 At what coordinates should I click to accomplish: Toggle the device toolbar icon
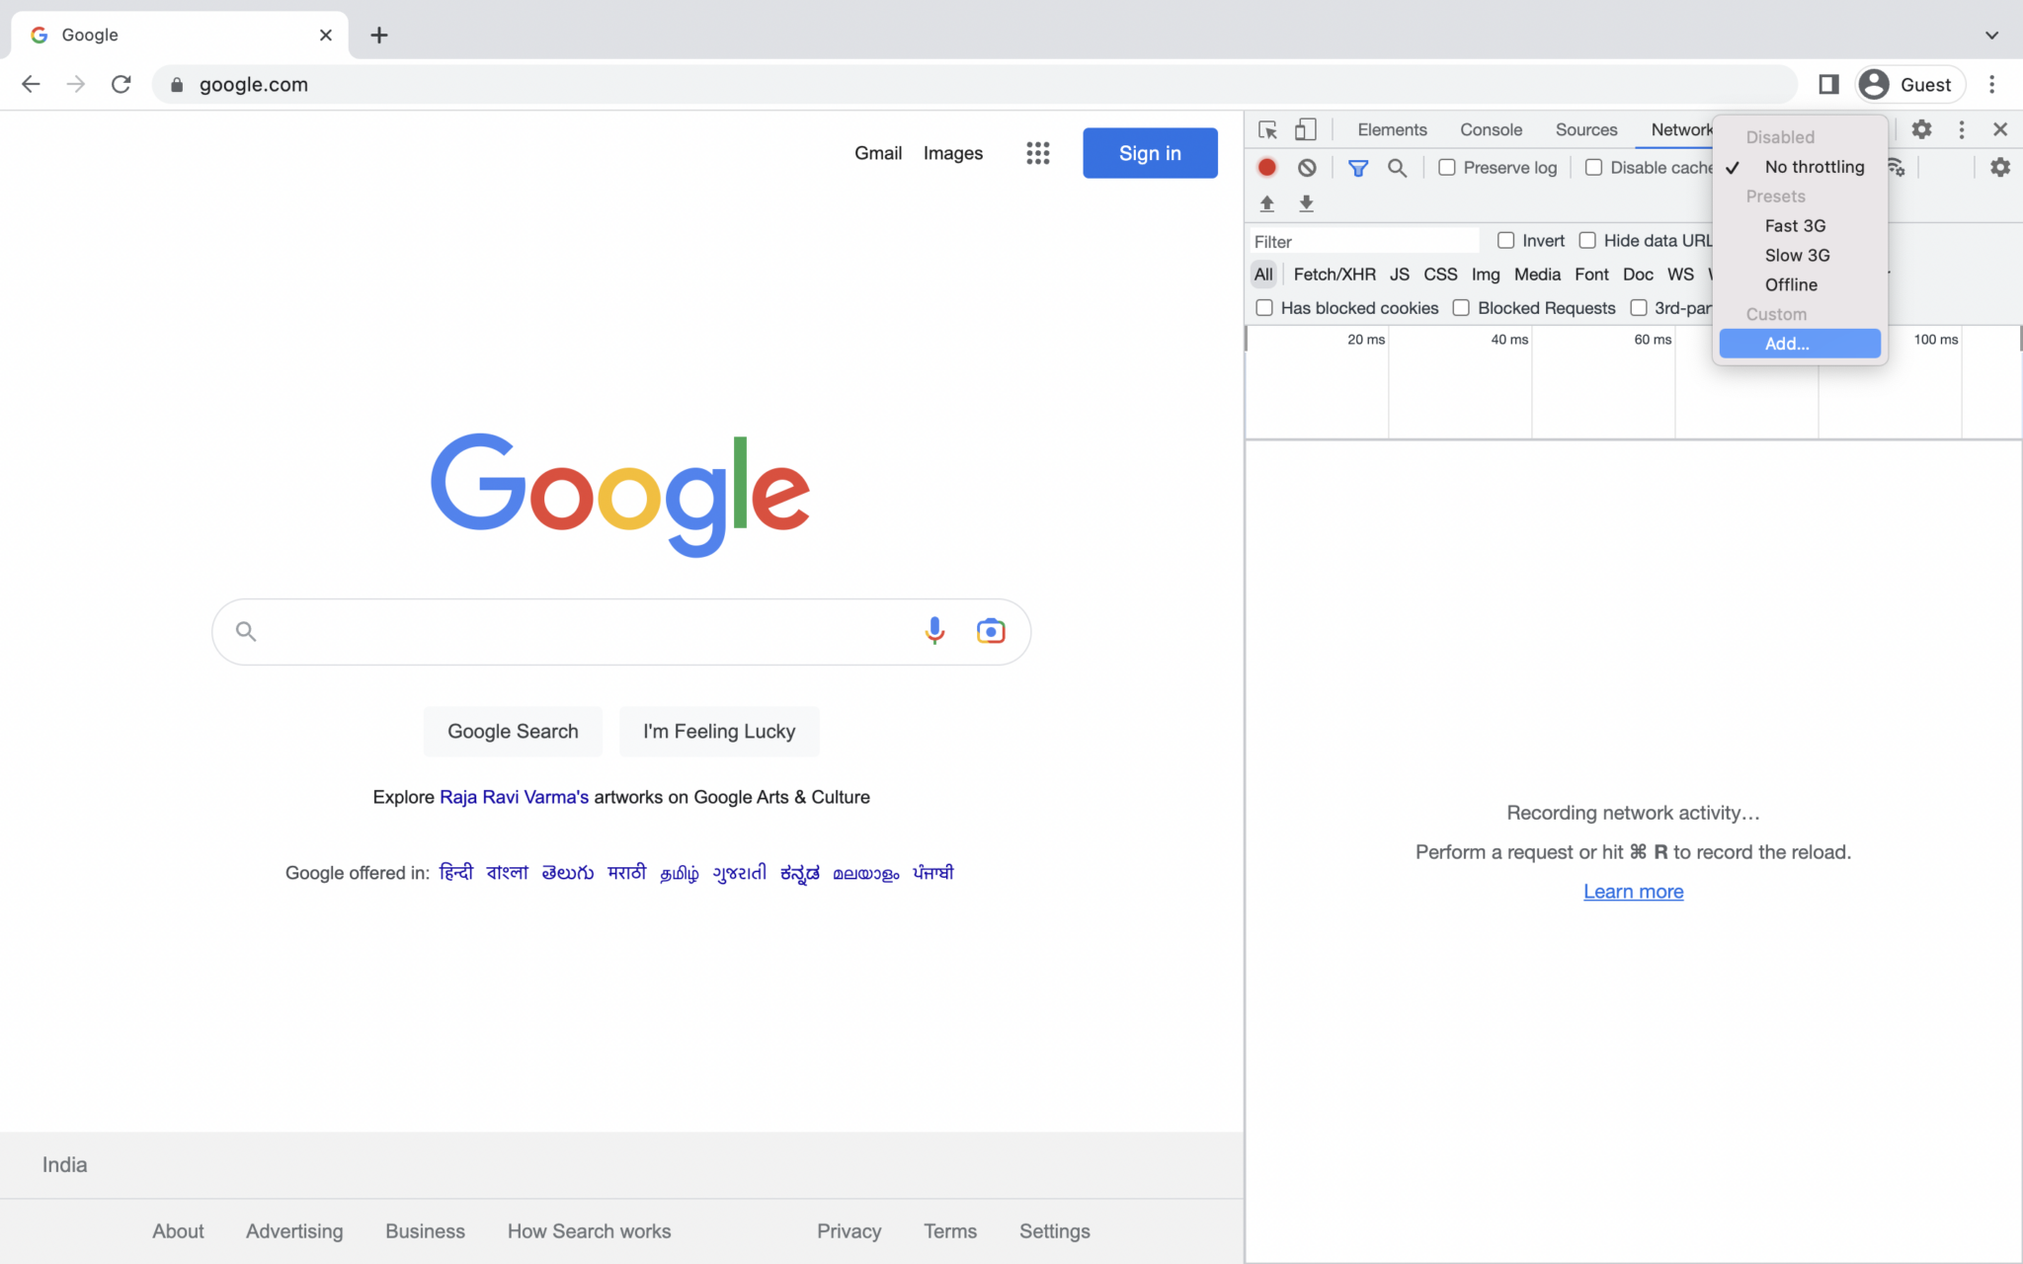(1306, 129)
